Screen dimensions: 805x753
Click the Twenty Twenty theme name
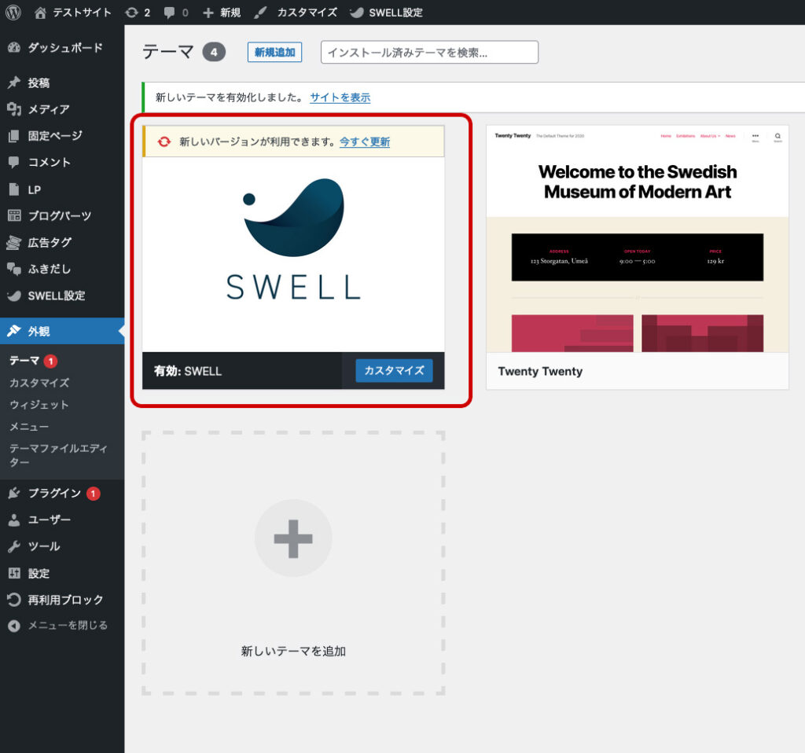pyautogui.click(x=540, y=371)
